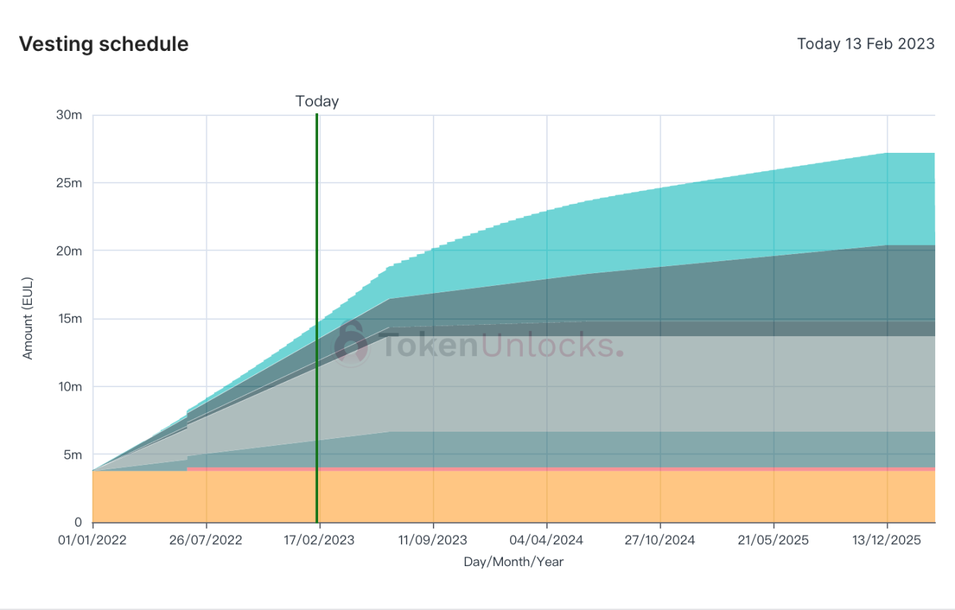Viewport: 955px width, 610px height.
Task: Click the "Amount (EUL)" axis title
Action: [x=28, y=318]
